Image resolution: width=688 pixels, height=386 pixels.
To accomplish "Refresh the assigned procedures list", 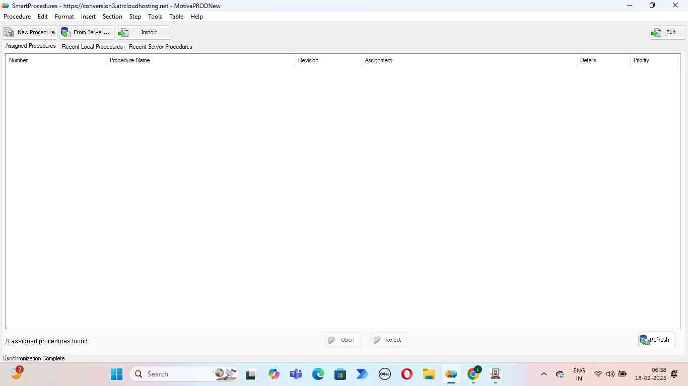I will click(656, 340).
